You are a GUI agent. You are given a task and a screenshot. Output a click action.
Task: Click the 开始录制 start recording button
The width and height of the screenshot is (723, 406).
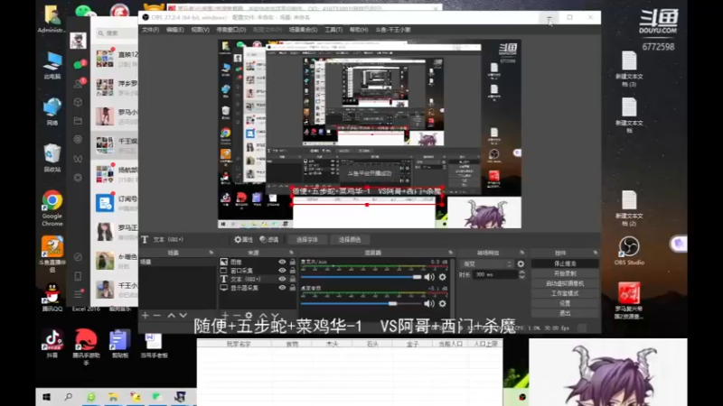(565, 273)
